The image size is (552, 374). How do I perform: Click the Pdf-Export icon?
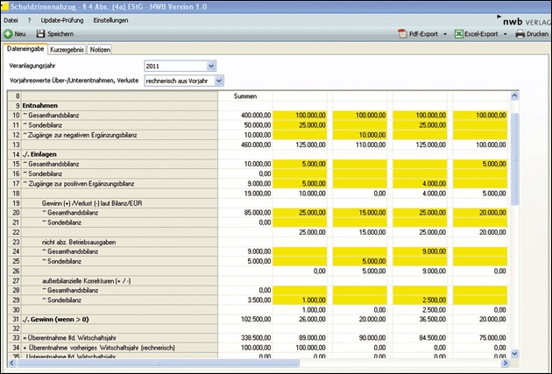pos(402,33)
